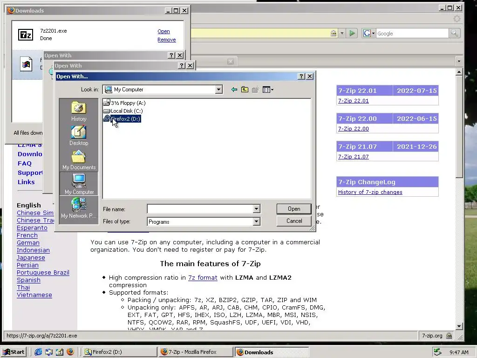Image resolution: width=477 pixels, height=358 pixels.
Task: Switch to 7-Zip - Mozilla Firefox taskbar button
Action: click(196, 352)
